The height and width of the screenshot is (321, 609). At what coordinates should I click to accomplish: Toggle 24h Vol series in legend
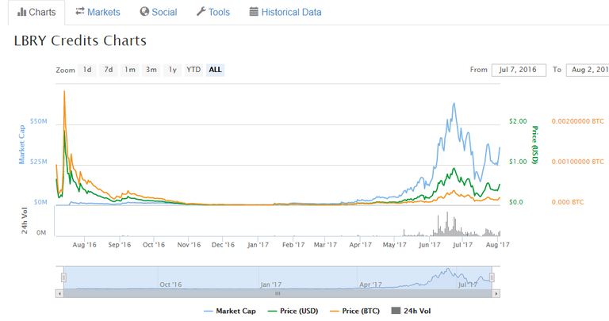pyautogui.click(x=412, y=311)
